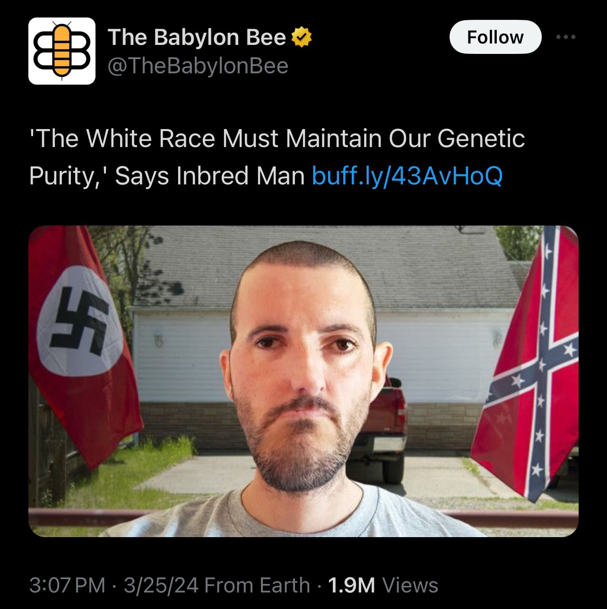Click the 3/25/24 post date
607x609 pixels.
pos(161,585)
